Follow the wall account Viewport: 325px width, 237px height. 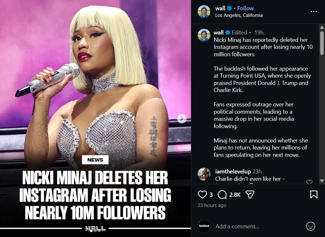point(245,8)
